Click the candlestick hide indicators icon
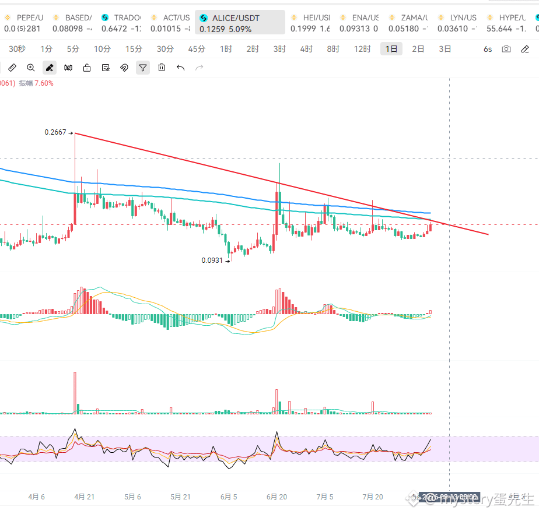The height and width of the screenshot is (514, 539). point(68,68)
